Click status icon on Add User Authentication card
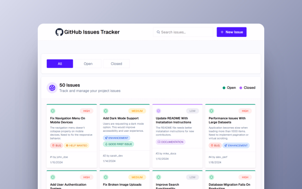This screenshot has width=302, height=189. [53, 177]
